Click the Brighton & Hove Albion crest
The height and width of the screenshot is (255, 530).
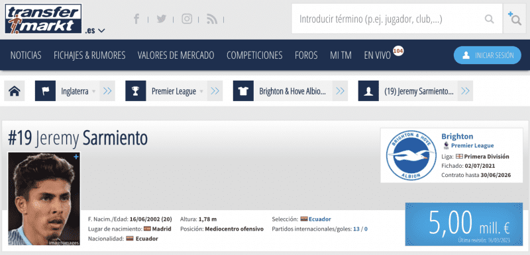pos(410,155)
